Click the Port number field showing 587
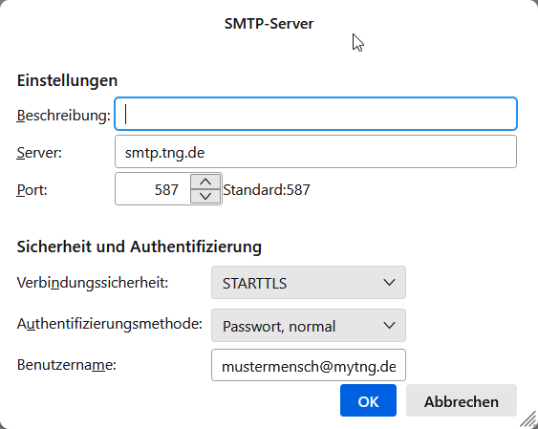 (x=153, y=189)
